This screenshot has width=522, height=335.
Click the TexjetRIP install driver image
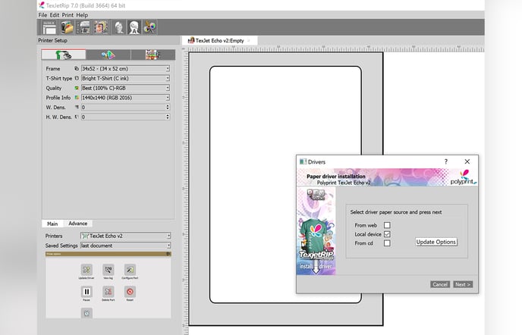(316, 231)
